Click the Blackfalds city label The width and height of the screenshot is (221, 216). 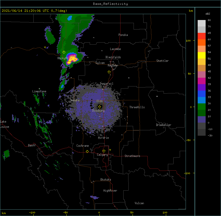click(x=113, y=57)
